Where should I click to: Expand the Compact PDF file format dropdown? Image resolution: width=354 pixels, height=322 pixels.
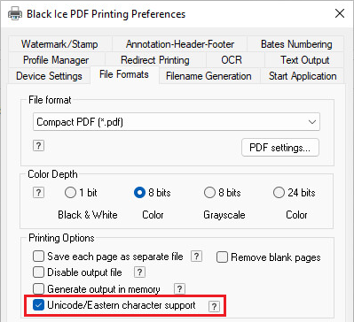177,122
